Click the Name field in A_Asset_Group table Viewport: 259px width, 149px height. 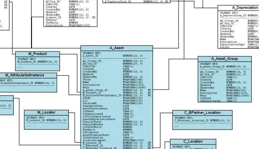223,91
